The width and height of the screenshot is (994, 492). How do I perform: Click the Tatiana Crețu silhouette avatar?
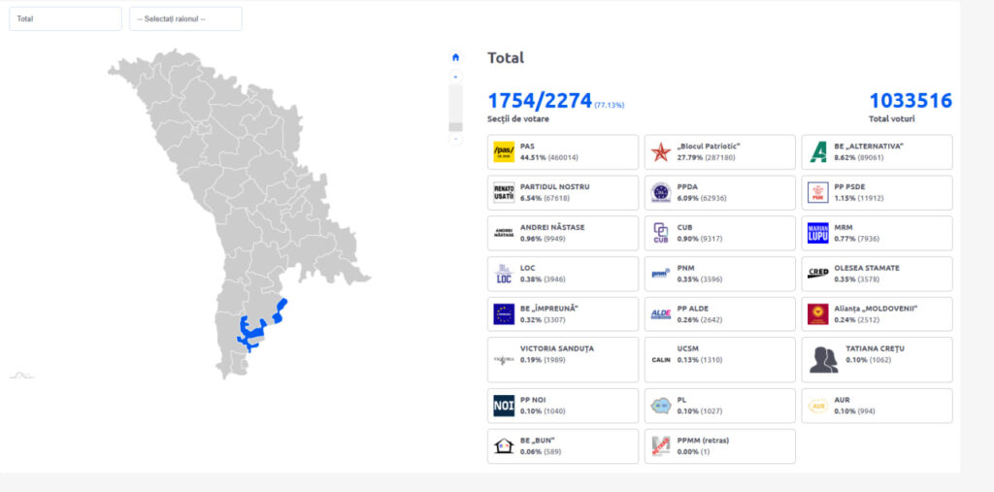[x=823, y=359]
